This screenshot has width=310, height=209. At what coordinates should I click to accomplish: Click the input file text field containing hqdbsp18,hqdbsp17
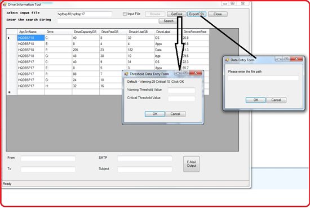click(85, 14)
